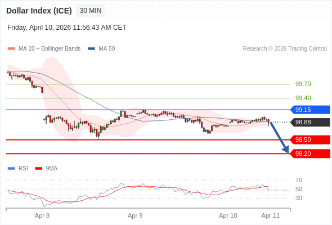This screenshot has height=225, width=332.
Task: Click the 99.40 resistance level label
Action: 303,98
